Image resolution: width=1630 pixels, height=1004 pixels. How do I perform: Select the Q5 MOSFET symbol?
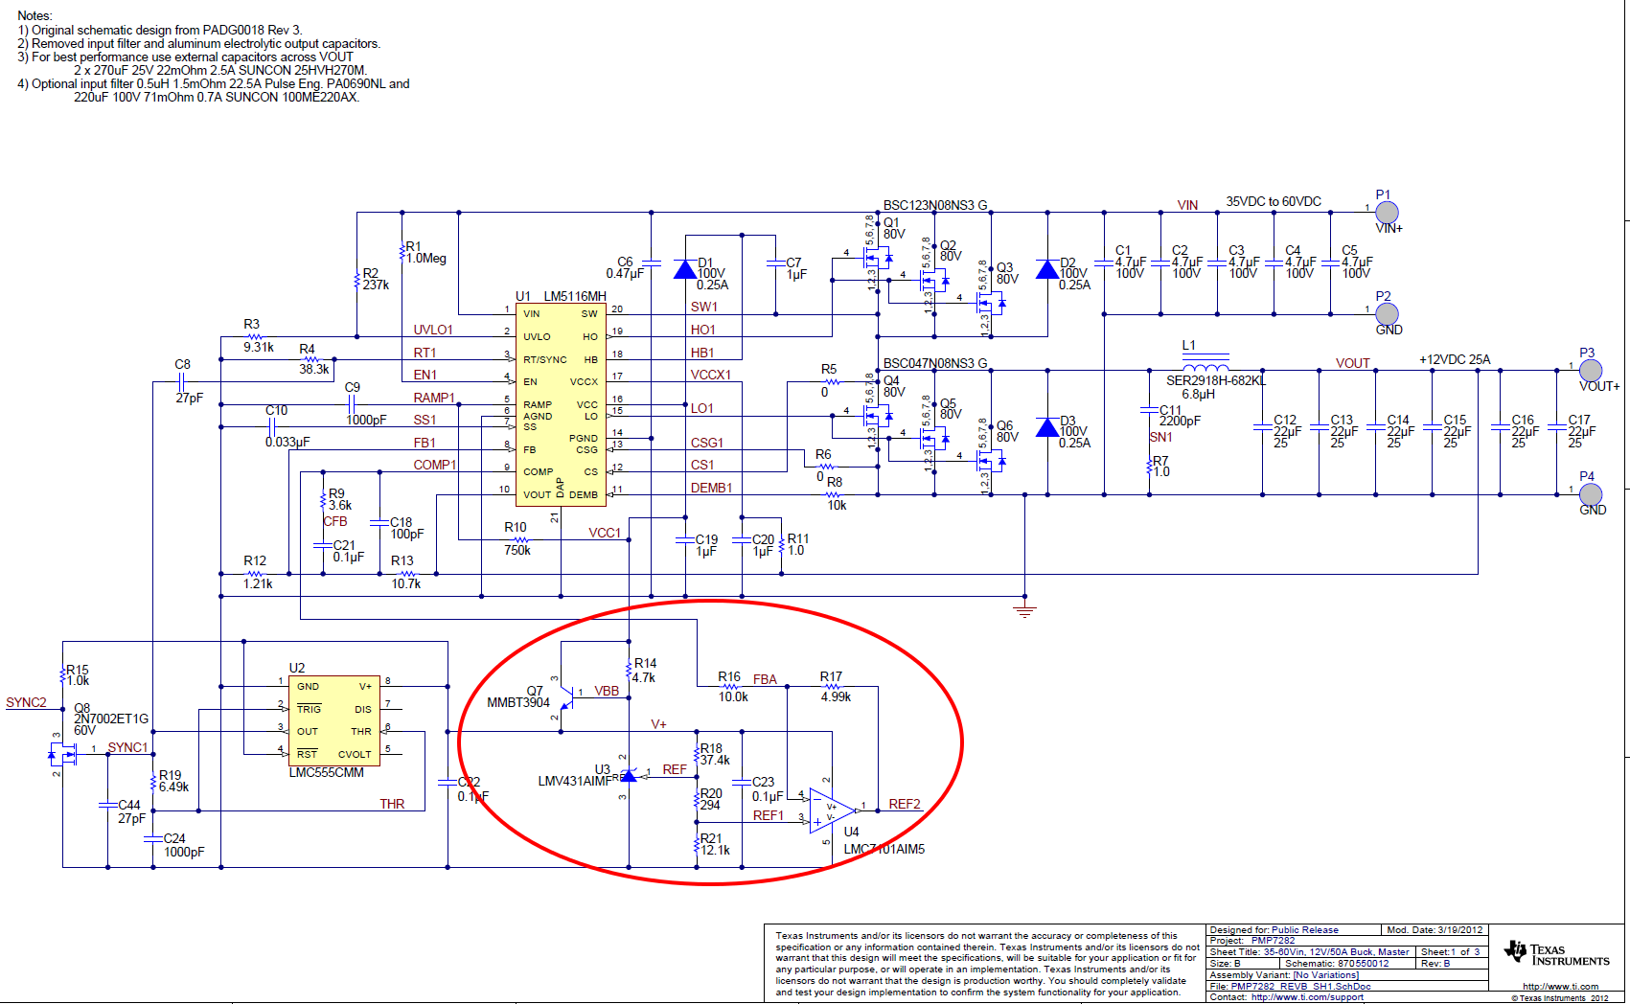point(935,439)
